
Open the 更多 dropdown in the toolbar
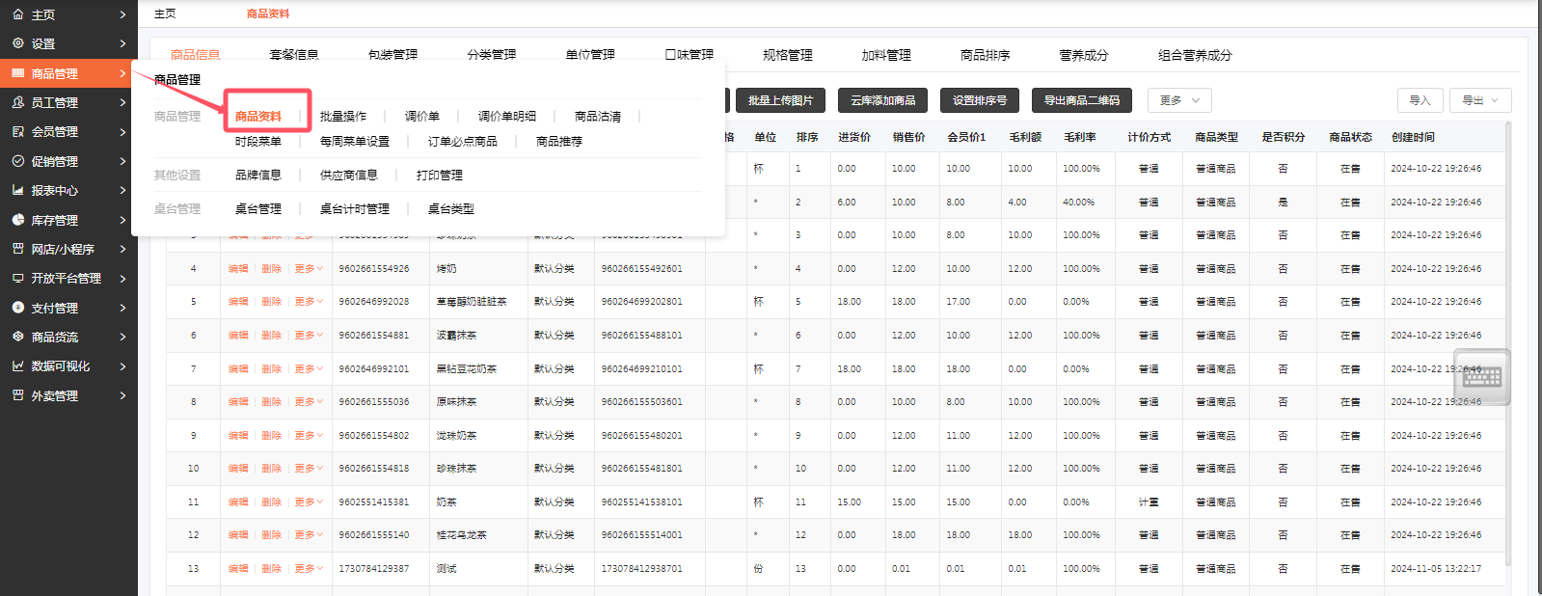coord(1178,100)
